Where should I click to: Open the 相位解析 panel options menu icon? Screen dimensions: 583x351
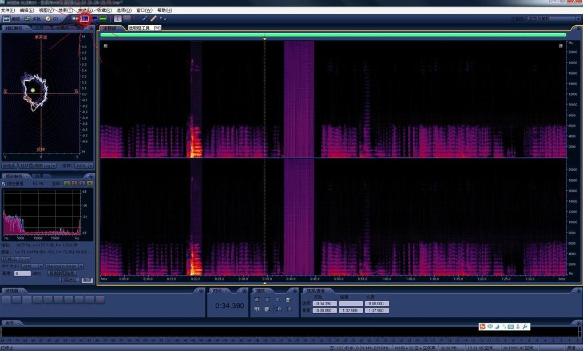[x=91, y=28]
